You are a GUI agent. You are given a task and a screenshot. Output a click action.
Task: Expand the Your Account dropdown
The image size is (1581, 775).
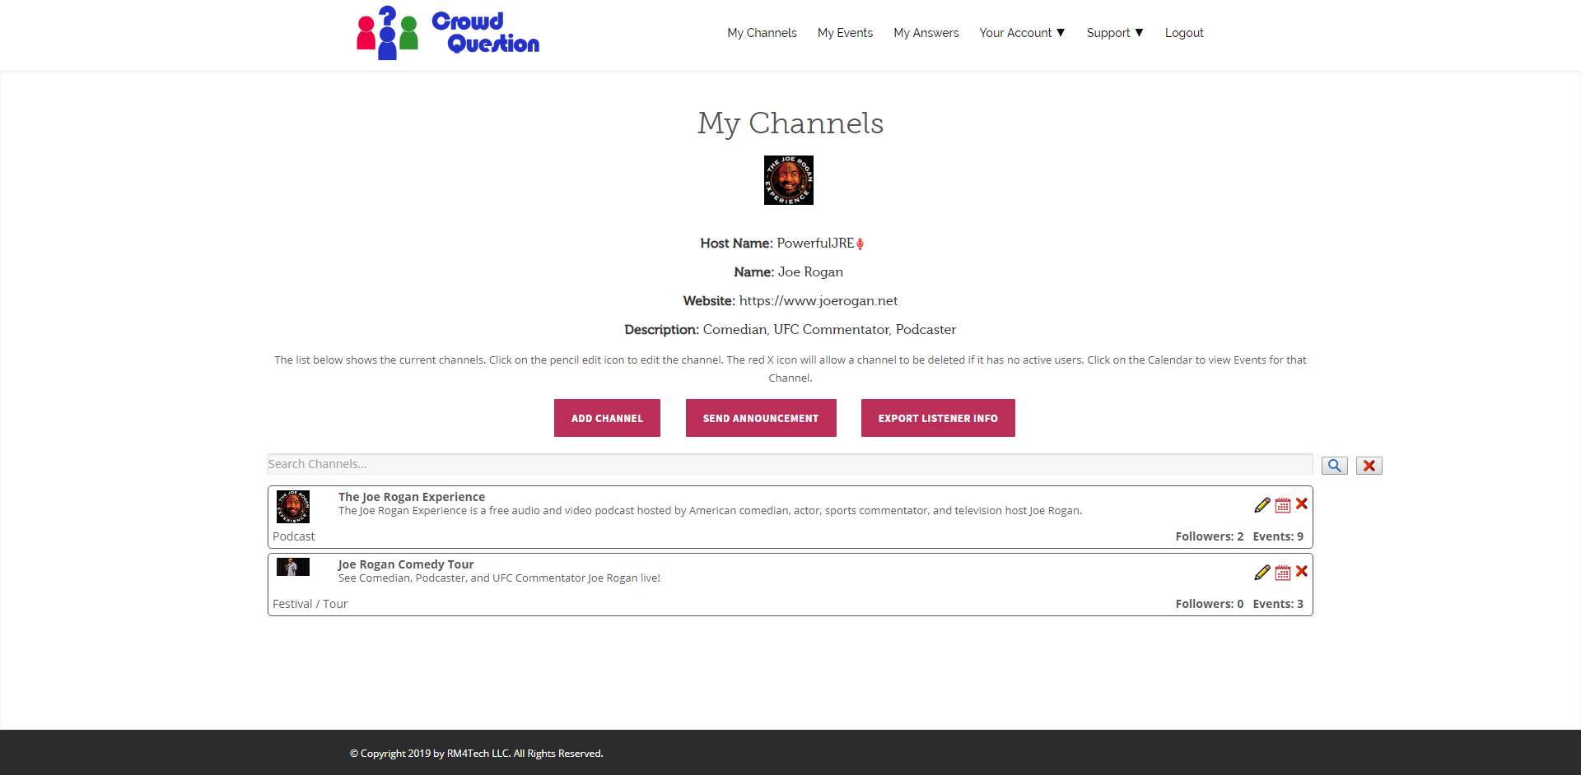1022,33
